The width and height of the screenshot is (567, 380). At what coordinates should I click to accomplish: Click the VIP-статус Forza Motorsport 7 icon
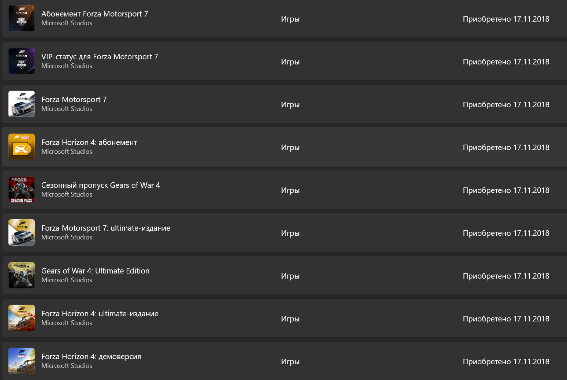coord(22,61)
